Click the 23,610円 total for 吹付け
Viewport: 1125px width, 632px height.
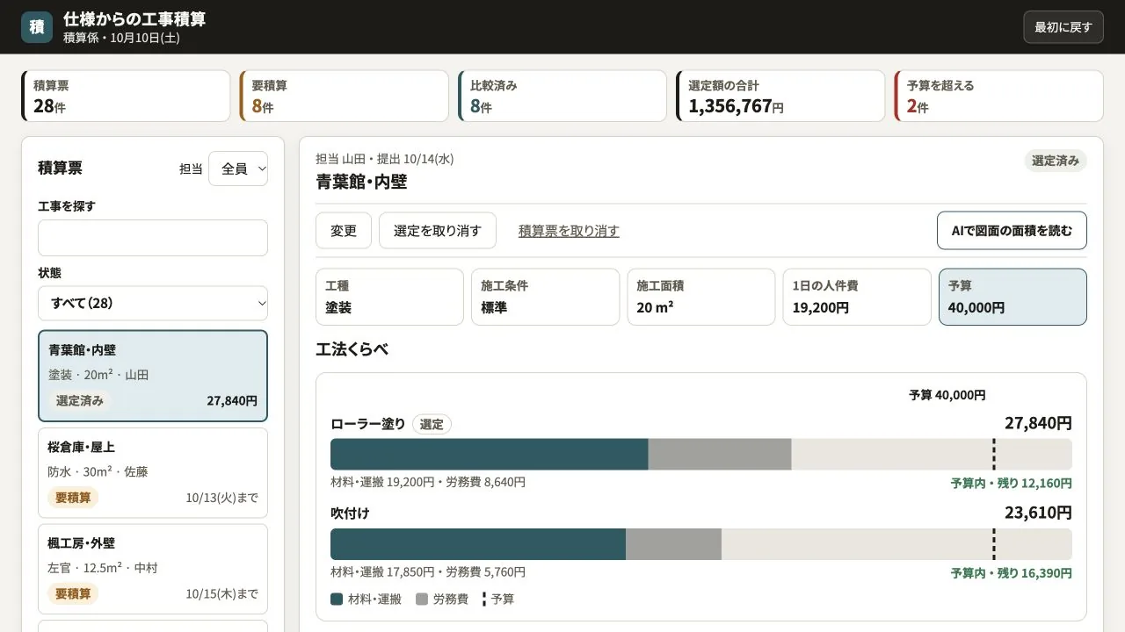click(x=1038, y=513)
